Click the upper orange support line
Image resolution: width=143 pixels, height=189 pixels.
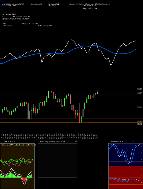click(71, 119)
